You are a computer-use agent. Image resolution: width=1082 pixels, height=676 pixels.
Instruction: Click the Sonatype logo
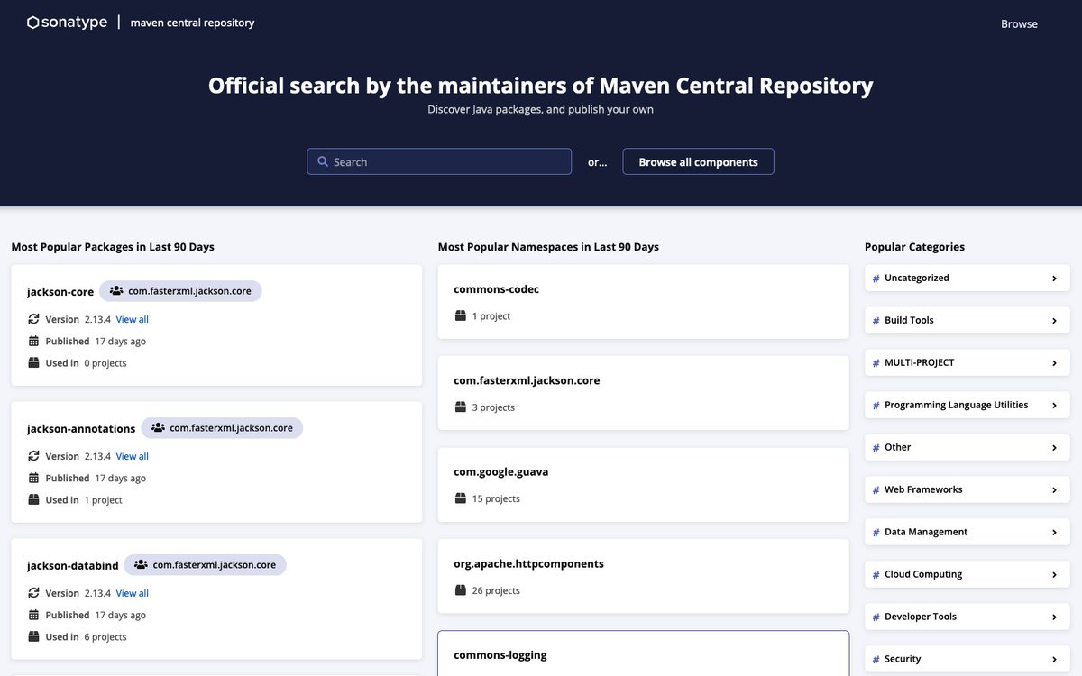tap(68, 23)
